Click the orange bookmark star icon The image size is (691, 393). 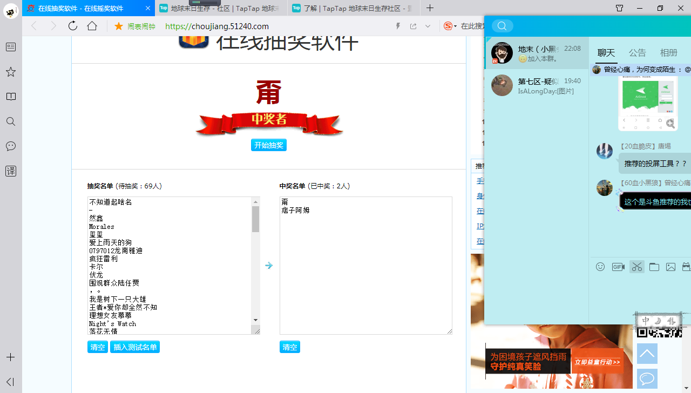(119, 26)
